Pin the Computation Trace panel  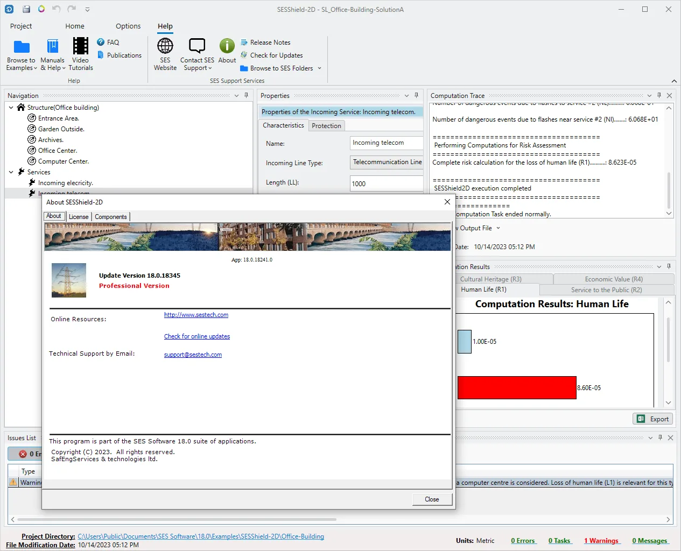[x=659, y=95]
